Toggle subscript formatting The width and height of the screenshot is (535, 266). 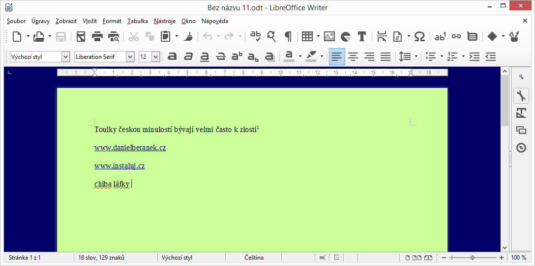(x=253, y=57)
